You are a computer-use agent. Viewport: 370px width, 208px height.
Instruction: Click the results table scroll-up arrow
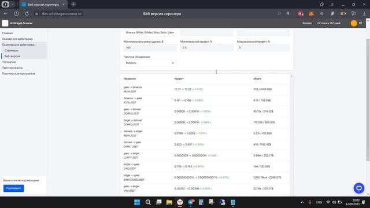[x=291, y=76]
